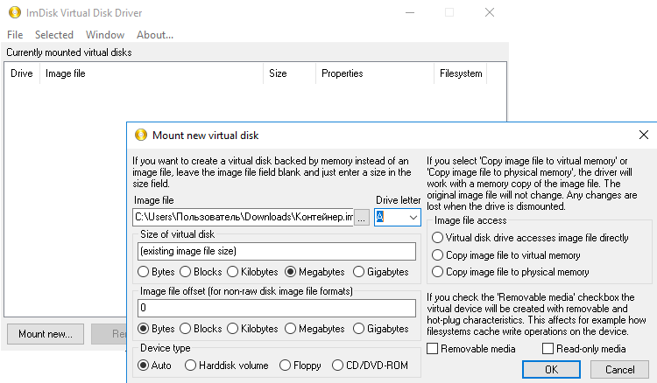
Task: Click the Filesystem column header
Action: tap(461, 73)
